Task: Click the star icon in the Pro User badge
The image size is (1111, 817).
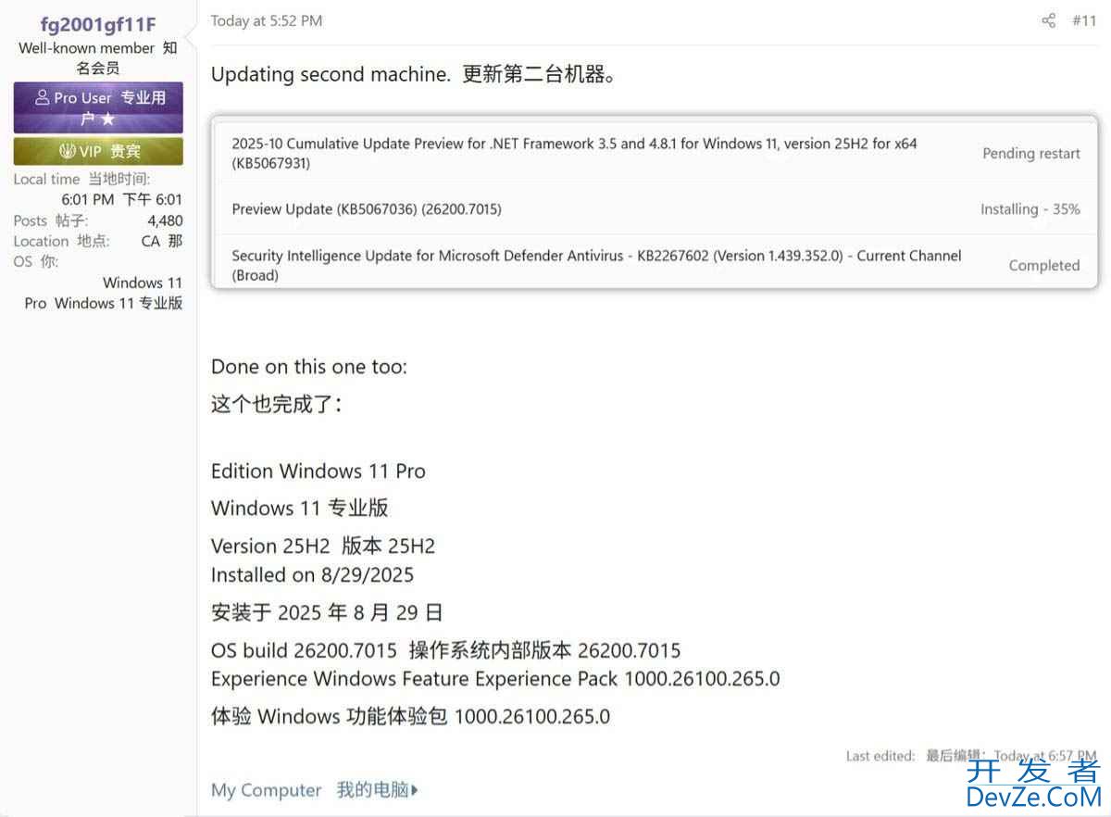Action: click(108, 119)
